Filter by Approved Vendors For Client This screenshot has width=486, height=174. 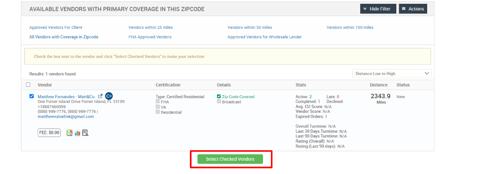[56, 27]
